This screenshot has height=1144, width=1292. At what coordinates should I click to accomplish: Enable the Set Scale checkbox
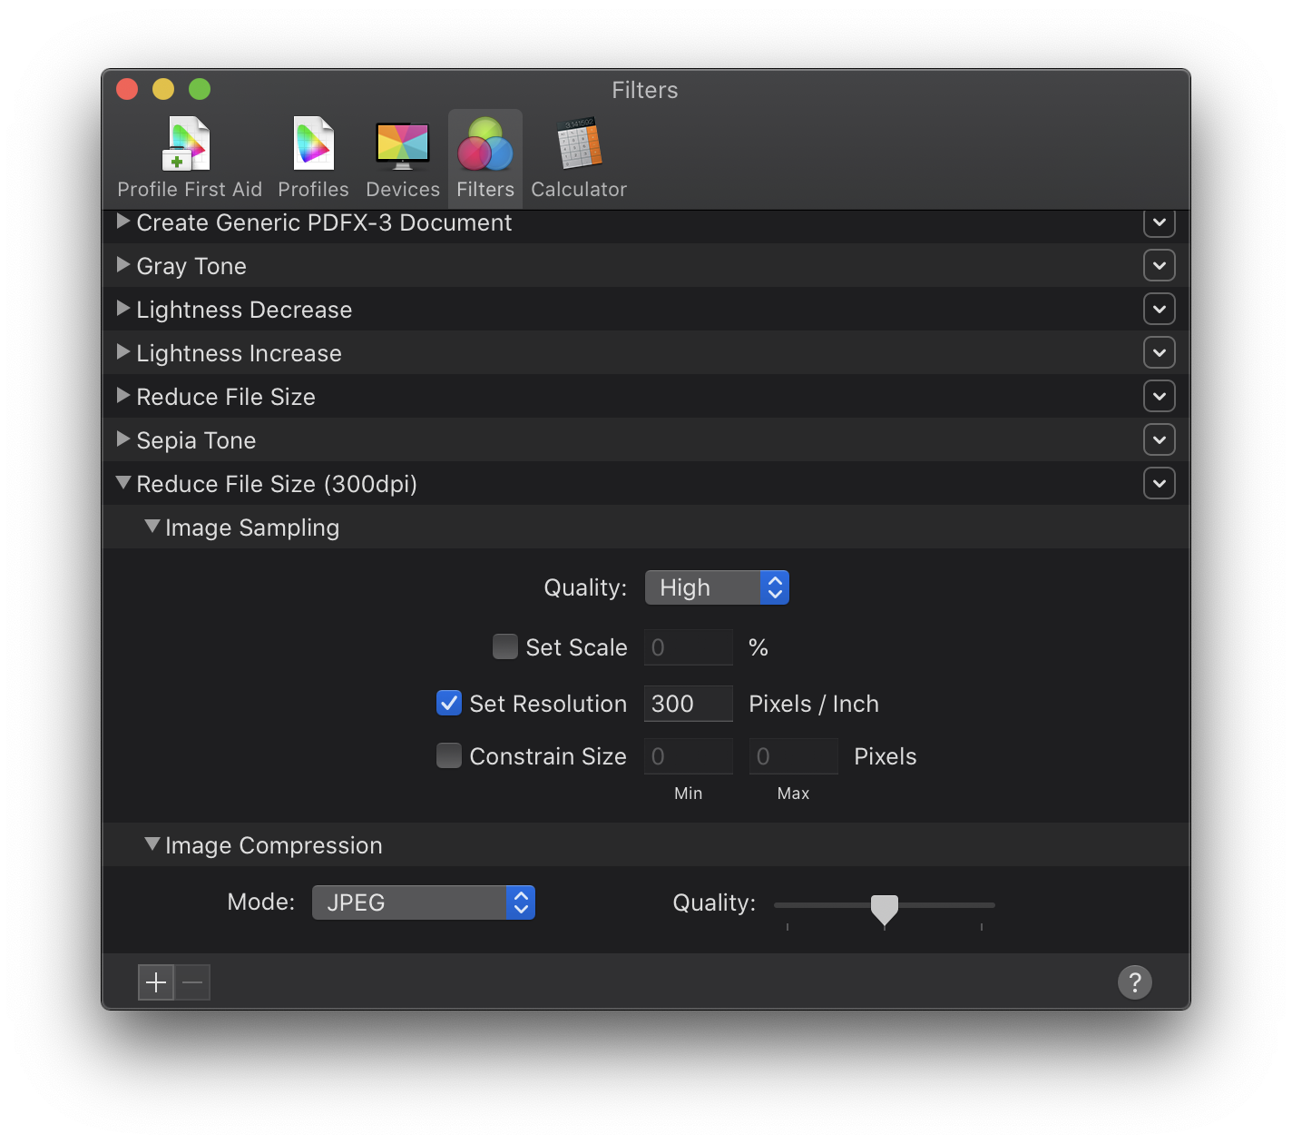504,646
